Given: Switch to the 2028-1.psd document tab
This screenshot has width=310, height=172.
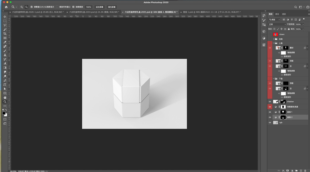Looking at the screenshot, I should point(38,12).
